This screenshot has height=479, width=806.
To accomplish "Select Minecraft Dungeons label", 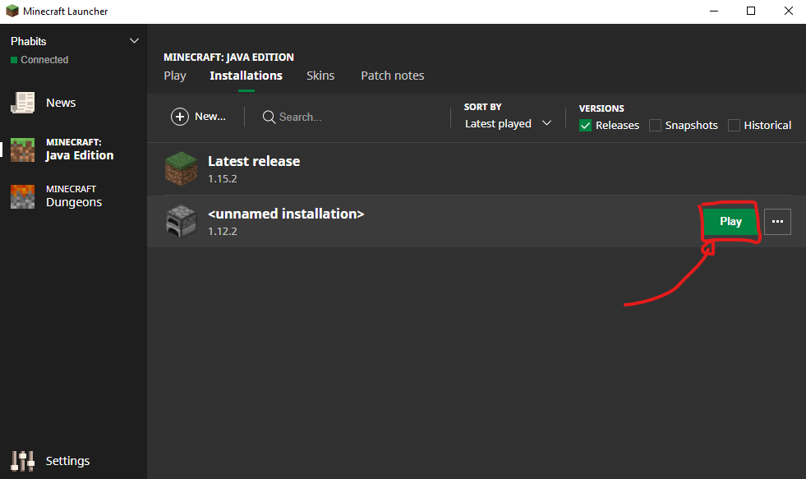I will (73, 196).
